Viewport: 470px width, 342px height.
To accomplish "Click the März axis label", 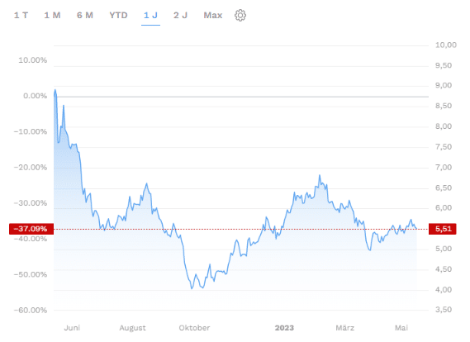I will tap(344, 328).
